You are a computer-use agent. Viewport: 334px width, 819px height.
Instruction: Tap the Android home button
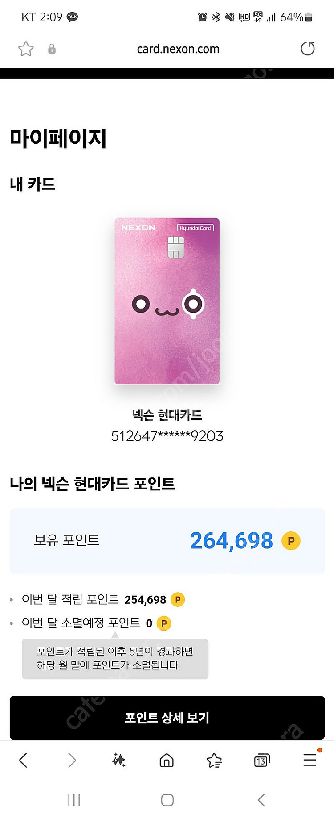click(x=167, y=800)
